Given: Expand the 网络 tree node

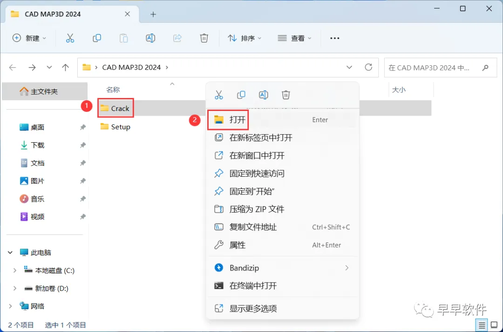Looking at the screenshot, I should click(10, 306).
